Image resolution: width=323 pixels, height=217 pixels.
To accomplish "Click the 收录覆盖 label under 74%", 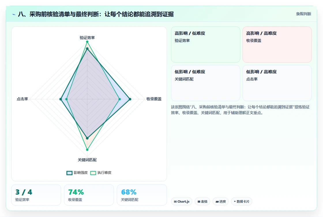I will 75,199.
